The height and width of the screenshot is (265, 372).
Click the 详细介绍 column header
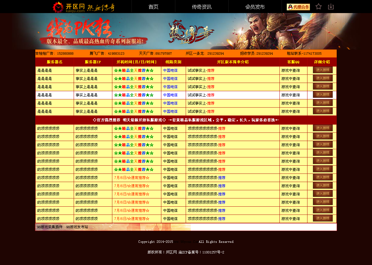click(322, 62)
